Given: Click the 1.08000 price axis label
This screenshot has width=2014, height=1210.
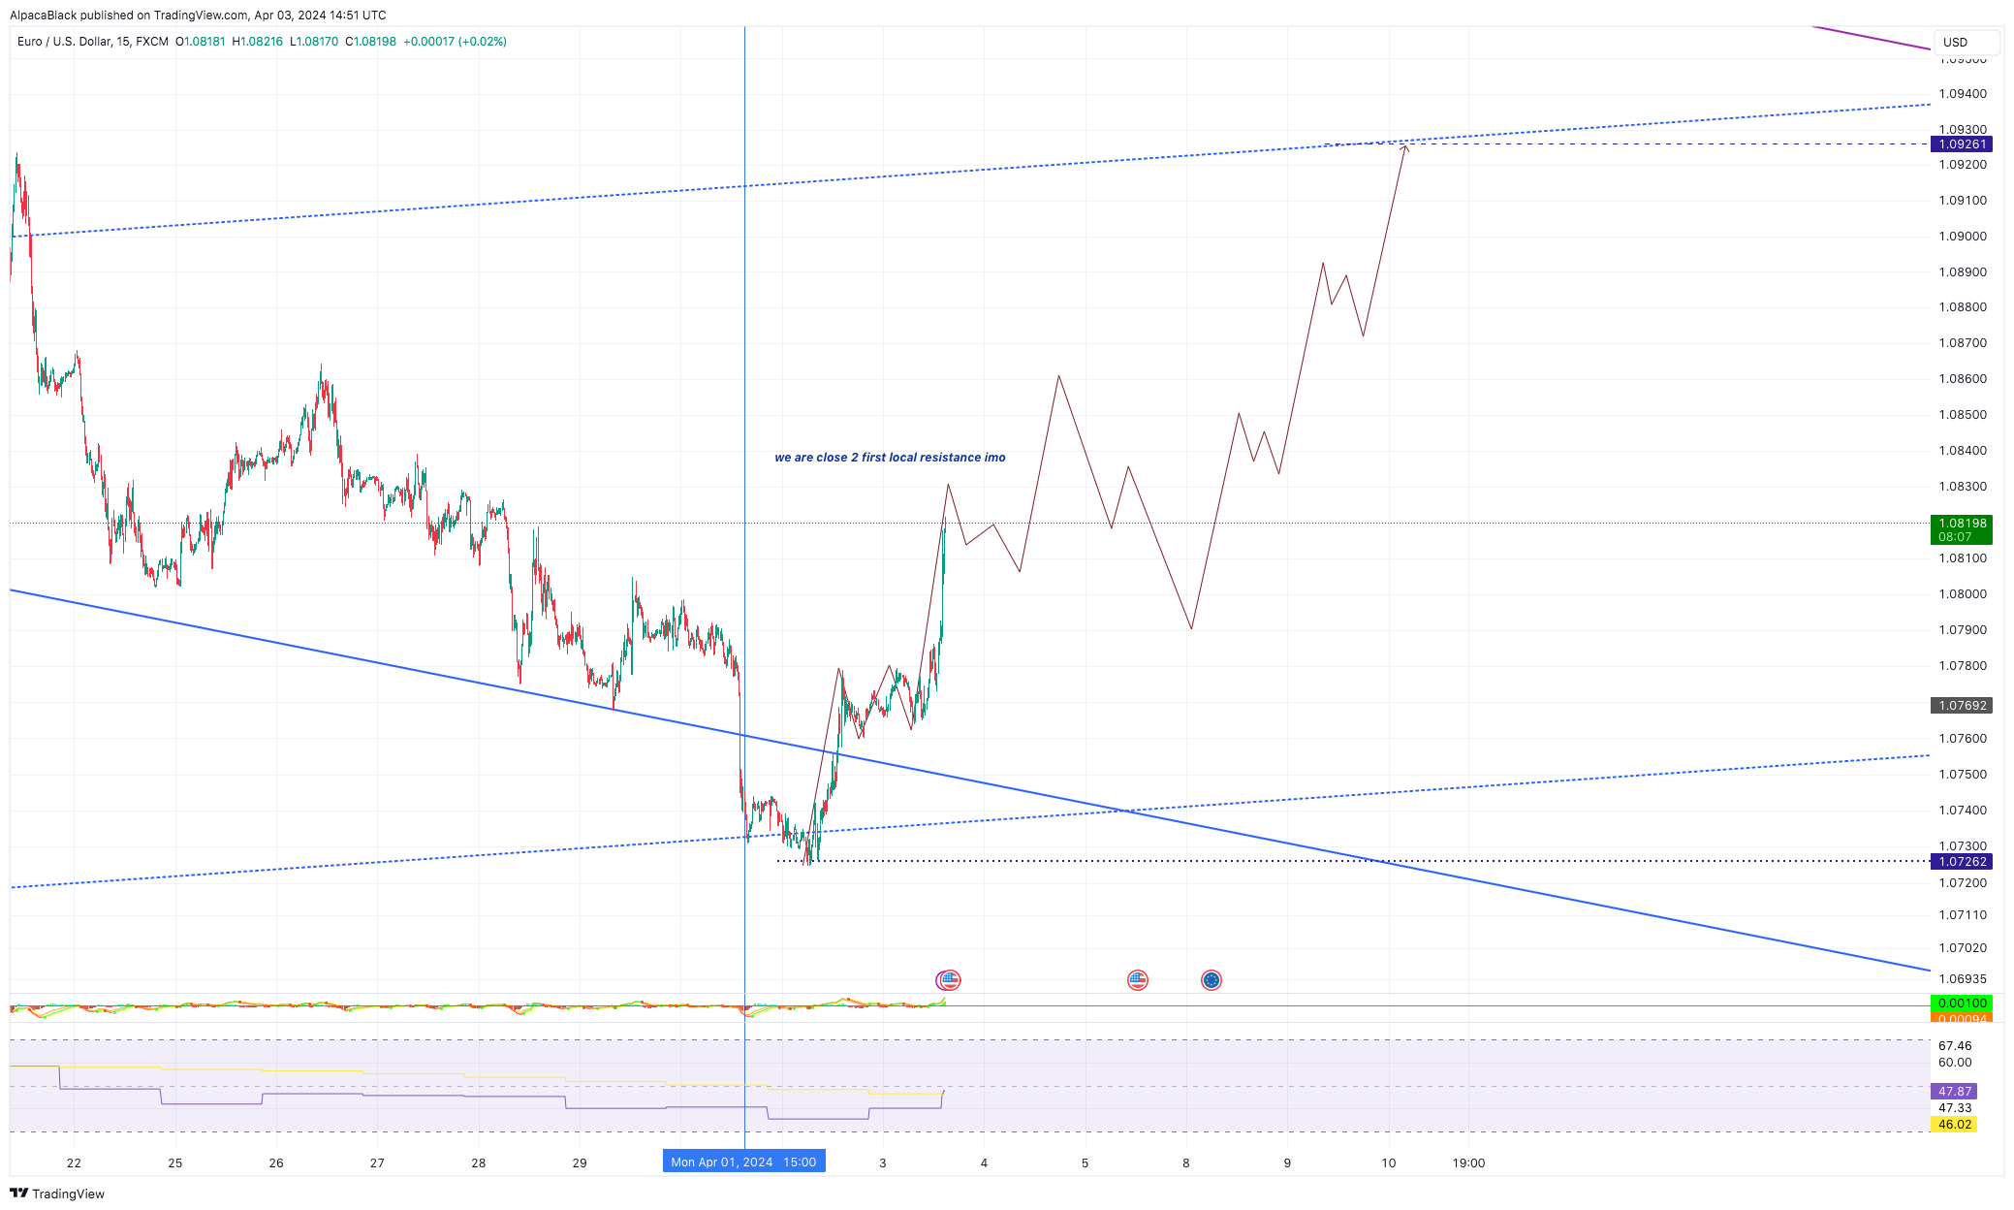Looking at the screenshot, I should tap(1963, 594).
